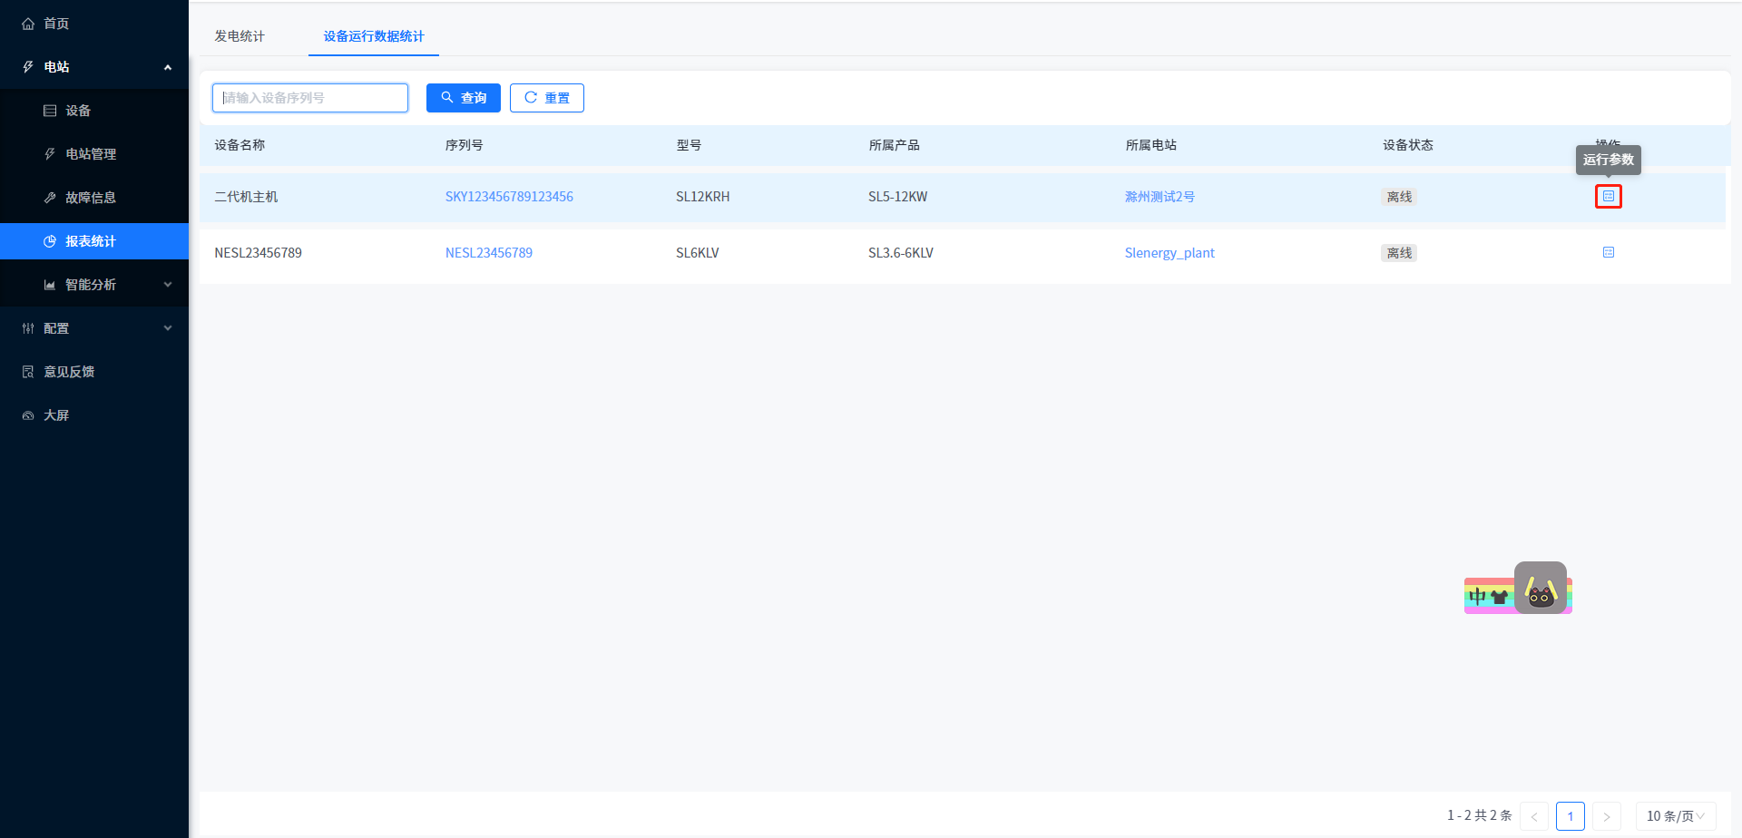Select the 设备运行数据统计 tab
1742x838 pixels.
point(374,36)
